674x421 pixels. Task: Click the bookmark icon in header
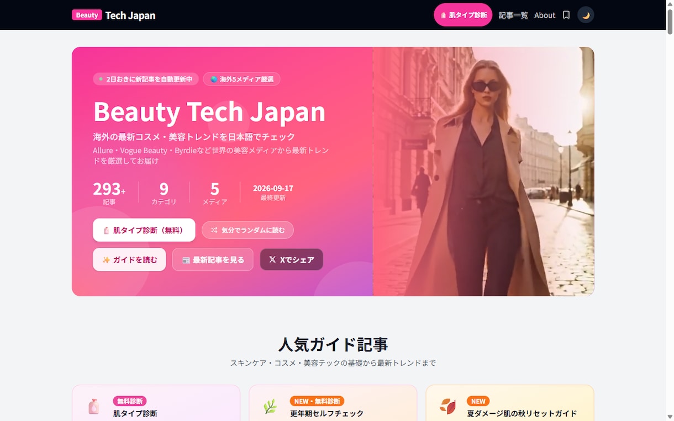click(x=566, y=15)
